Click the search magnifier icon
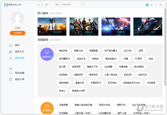Viewport: 167px width, 115px height. coord(83,5)
